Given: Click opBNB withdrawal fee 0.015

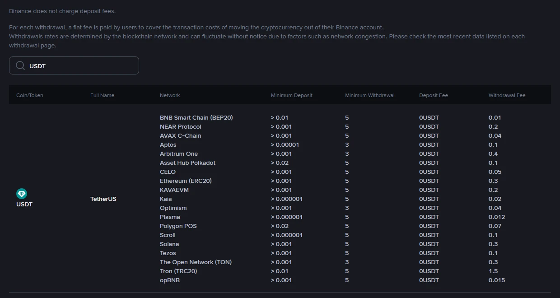Looking at the screenshot, I should coord(497,280).
